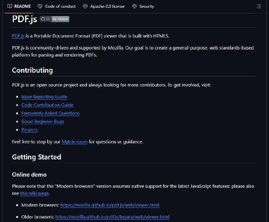Switch to Code of conduct tab
269x222 pixels.
point(56,6)
